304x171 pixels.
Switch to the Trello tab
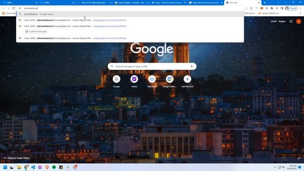point(57,3)
